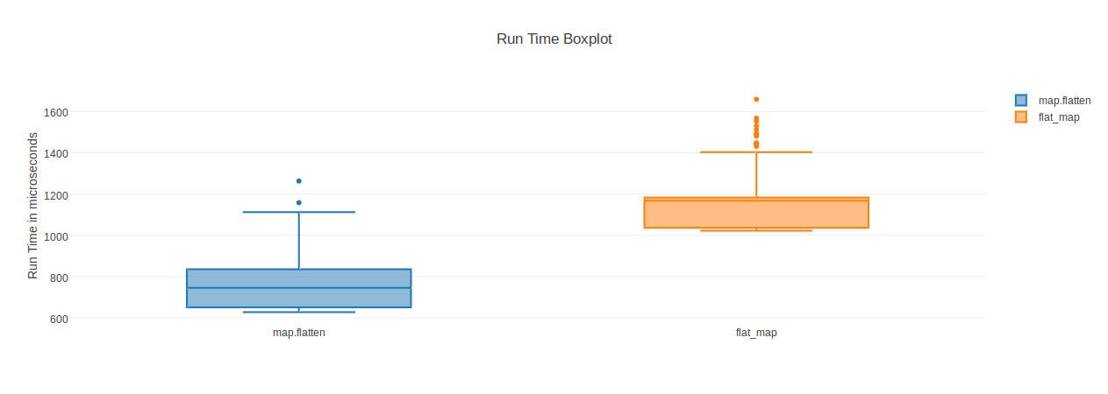The height and width of the screenshot is (394, 1108).
Task: Toggle the map.flatten legend entry
Action: (x=1064, y=101)
